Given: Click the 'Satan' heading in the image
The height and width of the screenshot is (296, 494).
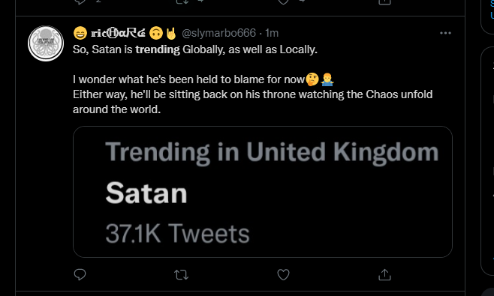Looking at the screenshot, I should point(146,193).
